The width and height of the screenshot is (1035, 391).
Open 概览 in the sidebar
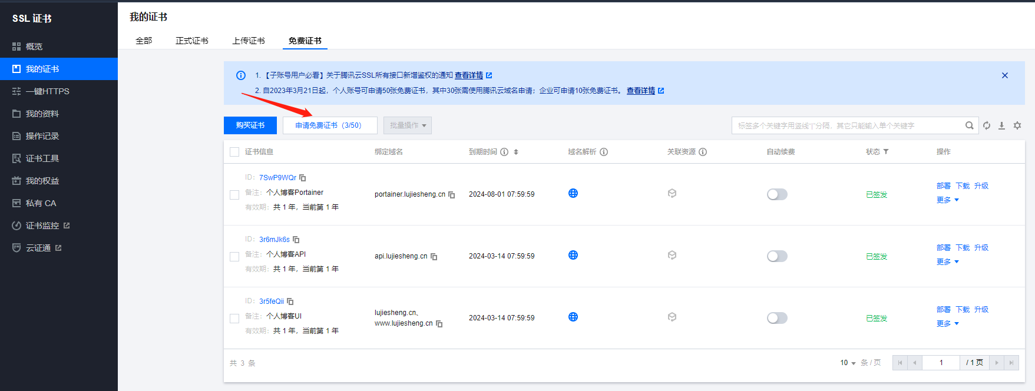pos(59,47)
